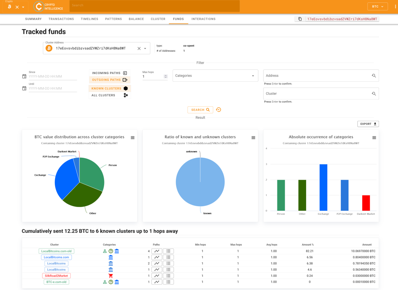Select Known Clusters option

(109, 88)
